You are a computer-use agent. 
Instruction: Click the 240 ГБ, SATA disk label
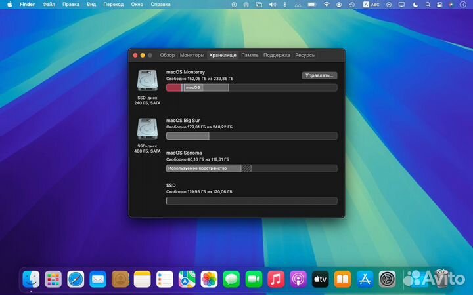[147, 103]
